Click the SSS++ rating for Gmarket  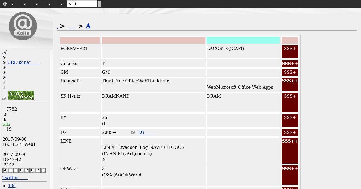pos(290,64)
